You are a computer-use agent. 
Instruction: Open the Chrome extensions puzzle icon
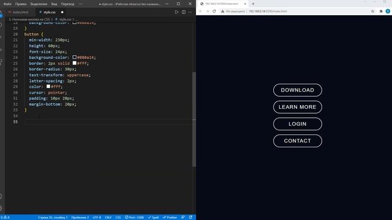[381, 11]
